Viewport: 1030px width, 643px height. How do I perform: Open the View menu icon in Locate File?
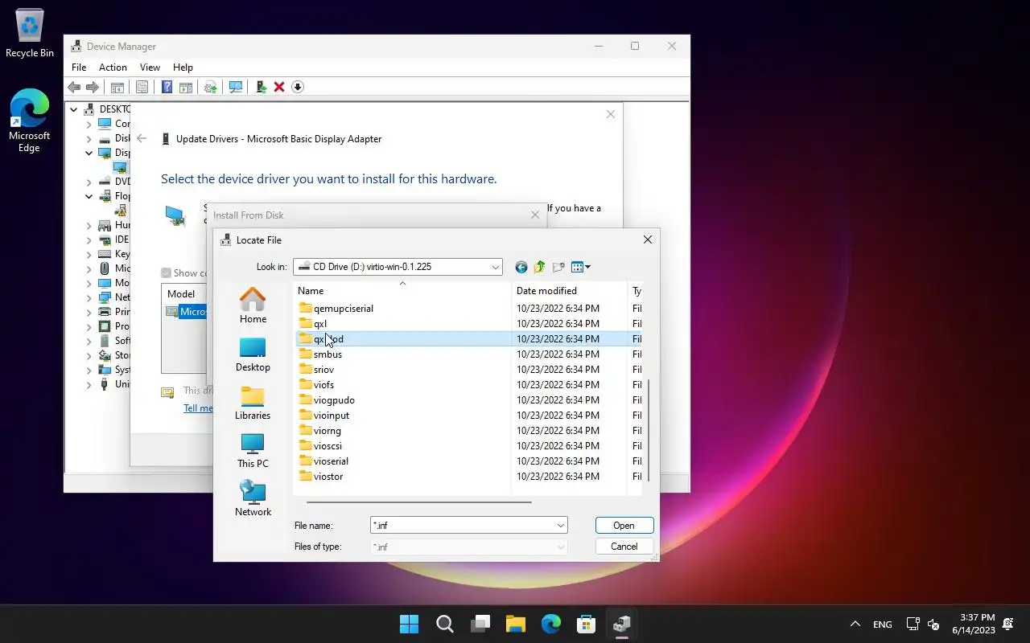tap(581, 267)
